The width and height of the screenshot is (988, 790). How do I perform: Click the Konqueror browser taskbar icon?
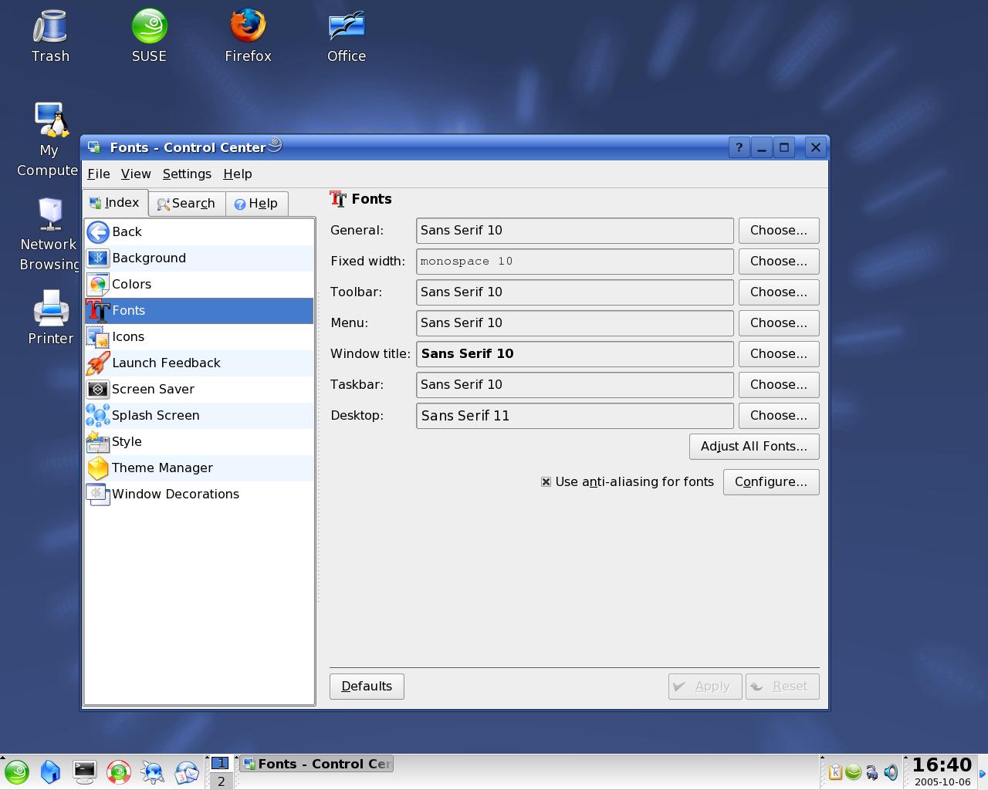[x=152, y=771]
